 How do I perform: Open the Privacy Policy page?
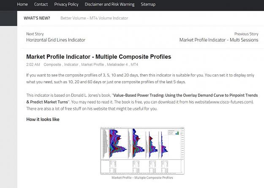(x=66, y=4)
